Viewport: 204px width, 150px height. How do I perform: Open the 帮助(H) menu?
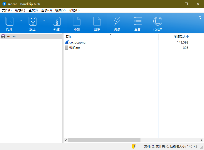click(74, 10)
